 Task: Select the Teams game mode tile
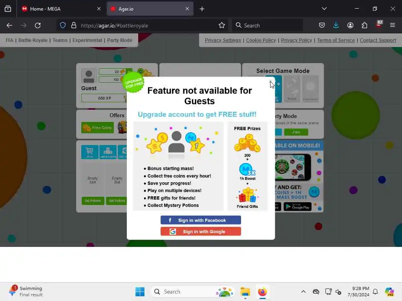[x=292, y=89]
